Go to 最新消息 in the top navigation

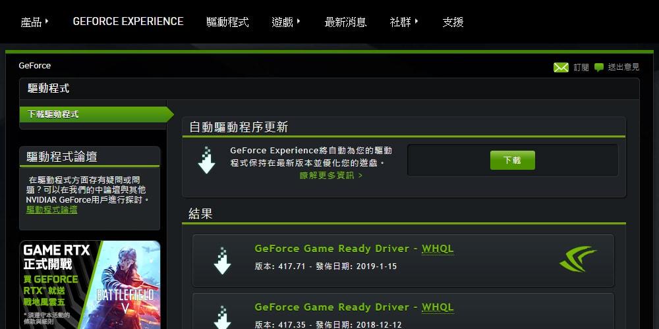click(x=345, y=22)
